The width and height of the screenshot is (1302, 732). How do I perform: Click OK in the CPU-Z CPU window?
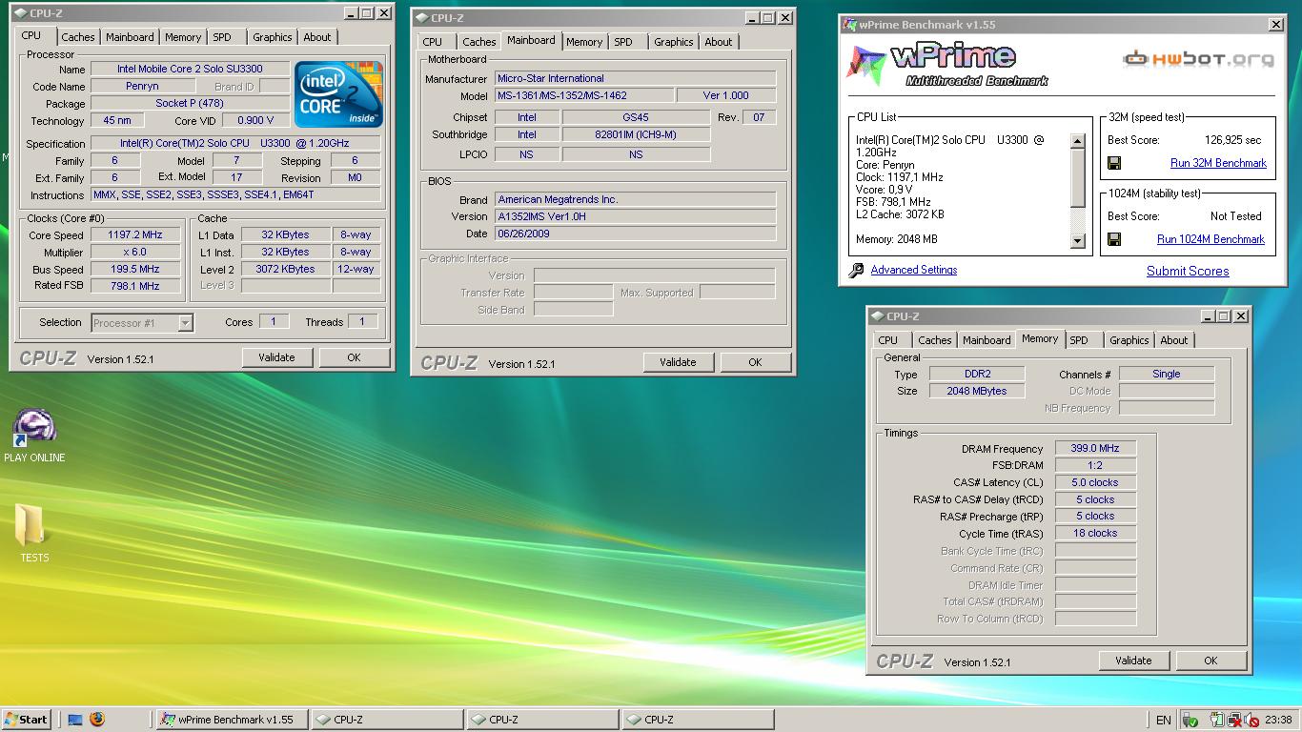point(354,357)
